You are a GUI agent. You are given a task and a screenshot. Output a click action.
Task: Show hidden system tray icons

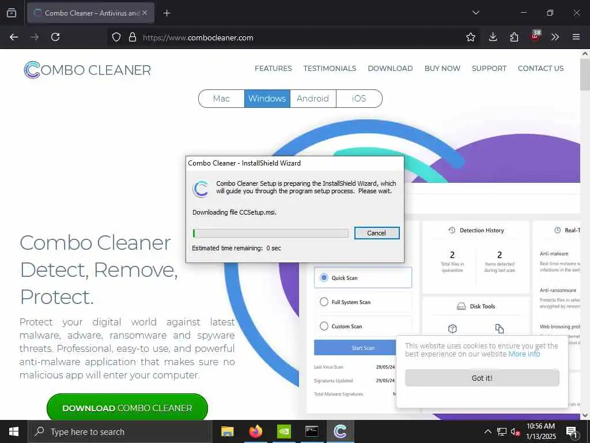click(x=487, y=431)
